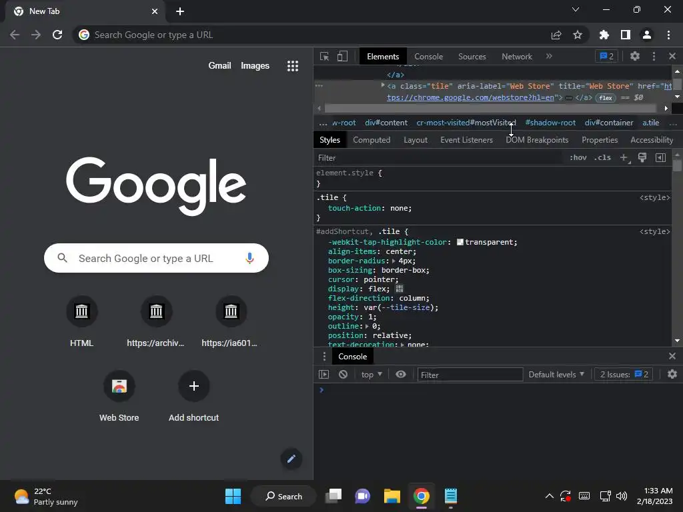Open the Web Store shortcut tile
Screen dimensions: 683x512
click(x=119, y=396)
